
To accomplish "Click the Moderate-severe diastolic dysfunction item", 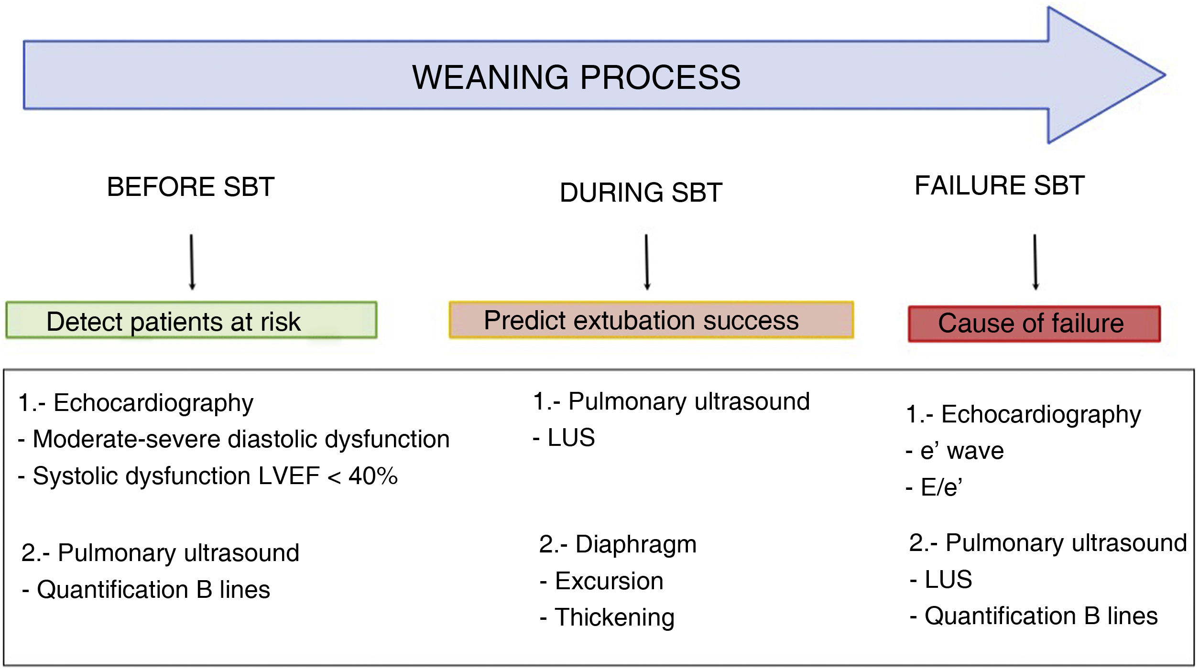I will point(234,439).
